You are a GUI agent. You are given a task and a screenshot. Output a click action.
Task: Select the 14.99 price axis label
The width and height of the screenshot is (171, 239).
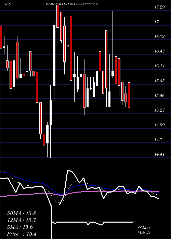(159, 125)
